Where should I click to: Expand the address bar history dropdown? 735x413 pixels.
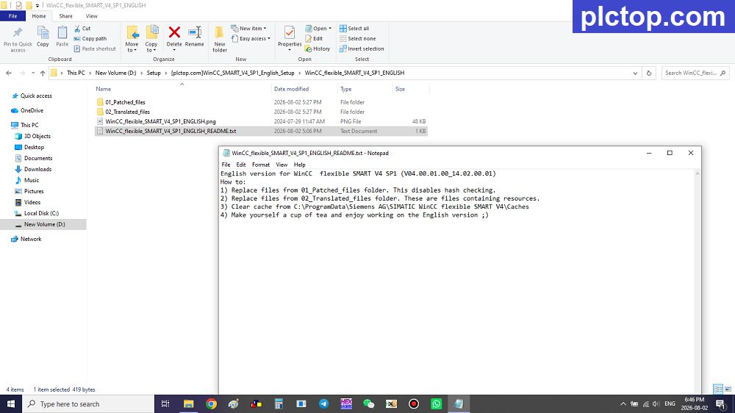click(635, 73)
